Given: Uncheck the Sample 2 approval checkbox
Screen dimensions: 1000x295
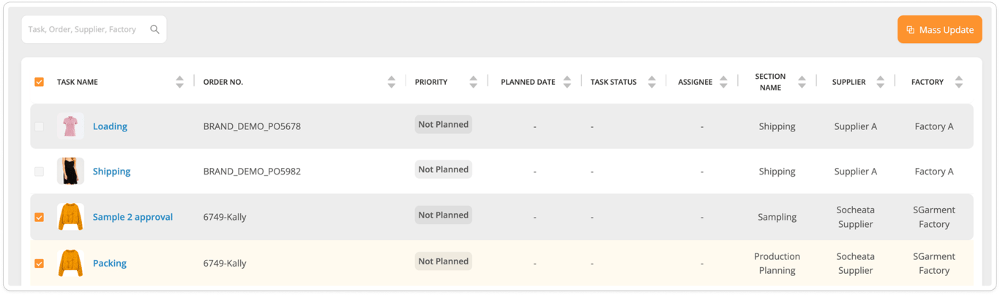Looking at the screenshot, I should (x=40, y=217).
